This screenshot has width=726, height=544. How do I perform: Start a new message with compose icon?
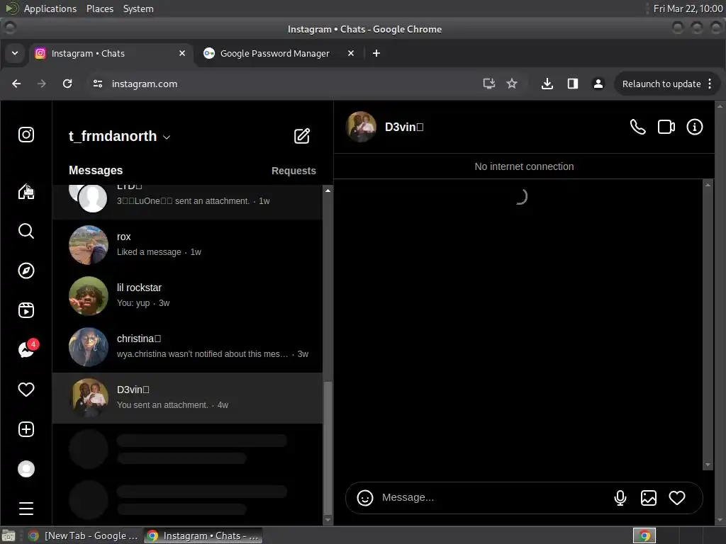pos(302,136)
